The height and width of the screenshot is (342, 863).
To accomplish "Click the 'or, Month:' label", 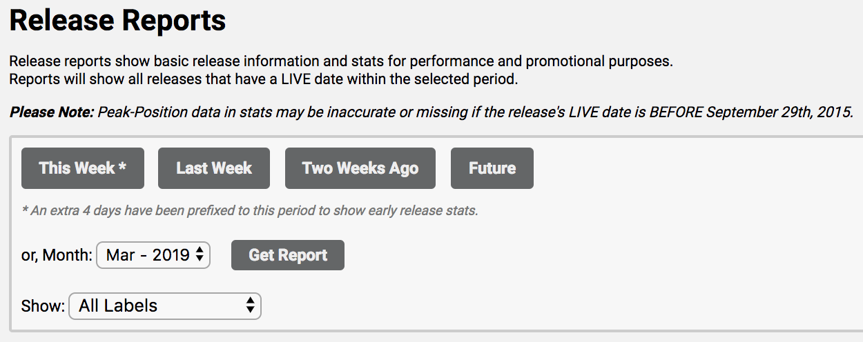I will pyautogui.click(x=57, y=255).
